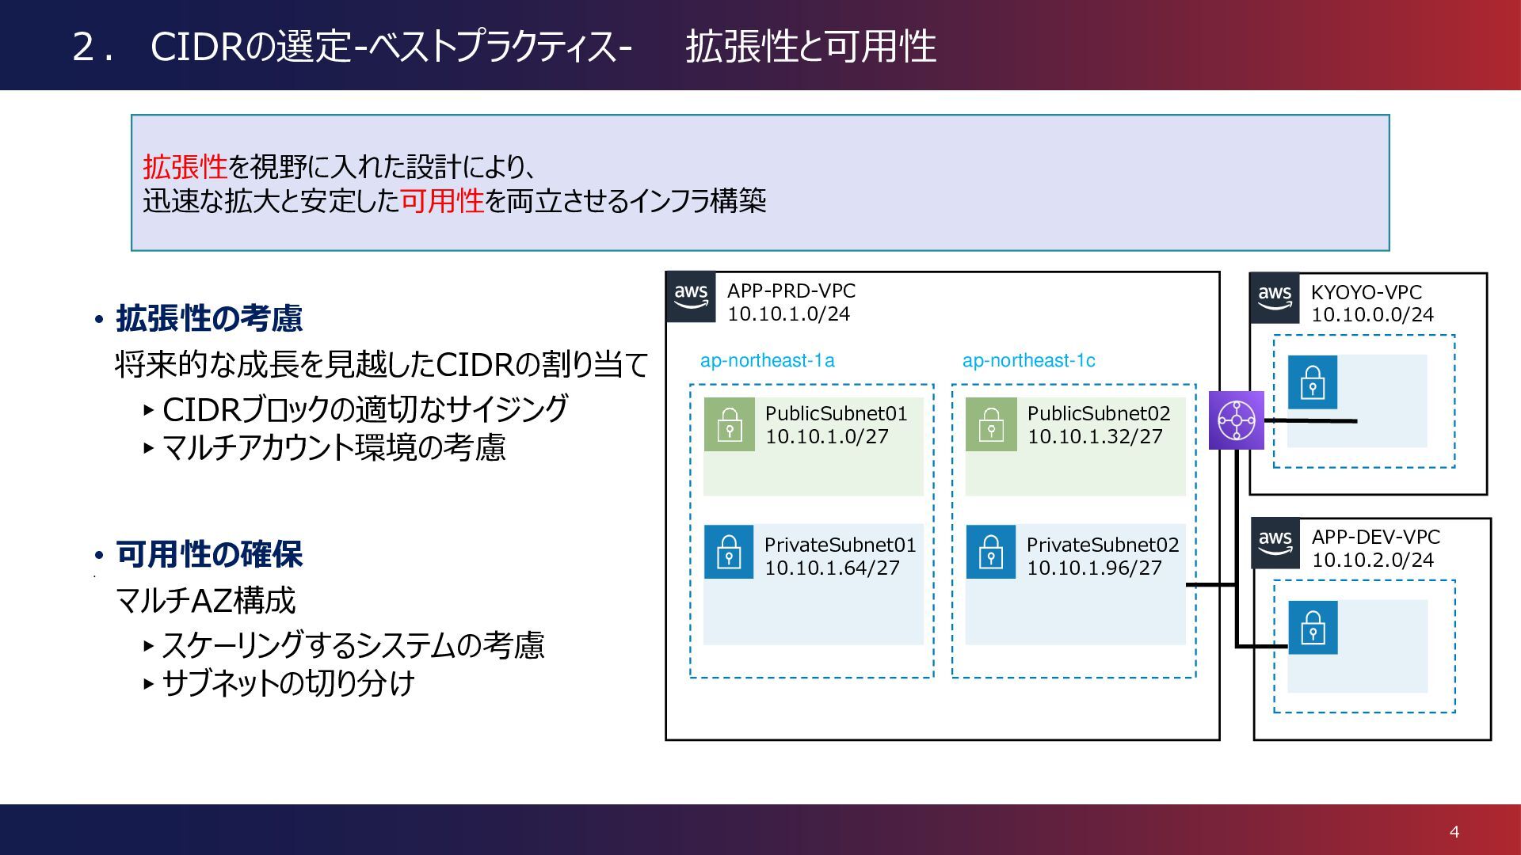Click the マルチアカウント環境の考慮 sub-bullet
Screen dimensions: 1521x855
coord(333,448)
